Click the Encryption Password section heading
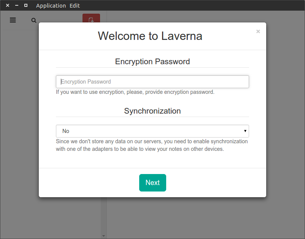This screenshot has width=305, height=239. coord(152,62)
